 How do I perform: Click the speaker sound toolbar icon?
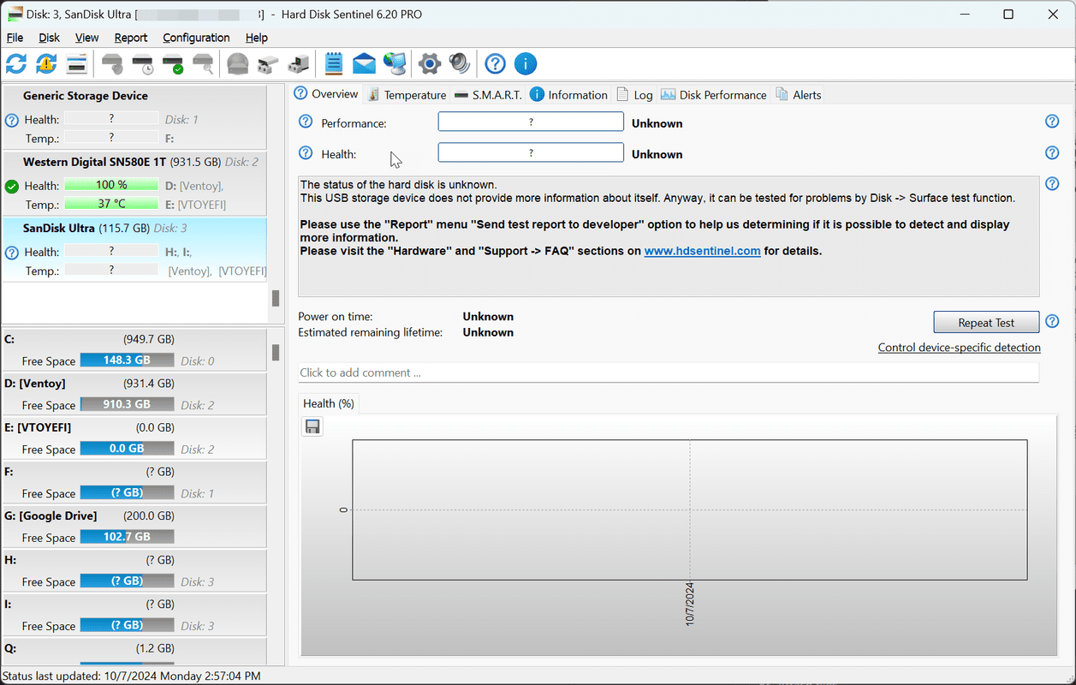tap(460, 63)
